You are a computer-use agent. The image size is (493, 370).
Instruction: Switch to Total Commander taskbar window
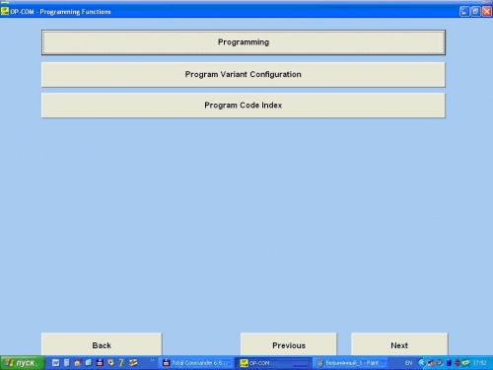[196, 363]
